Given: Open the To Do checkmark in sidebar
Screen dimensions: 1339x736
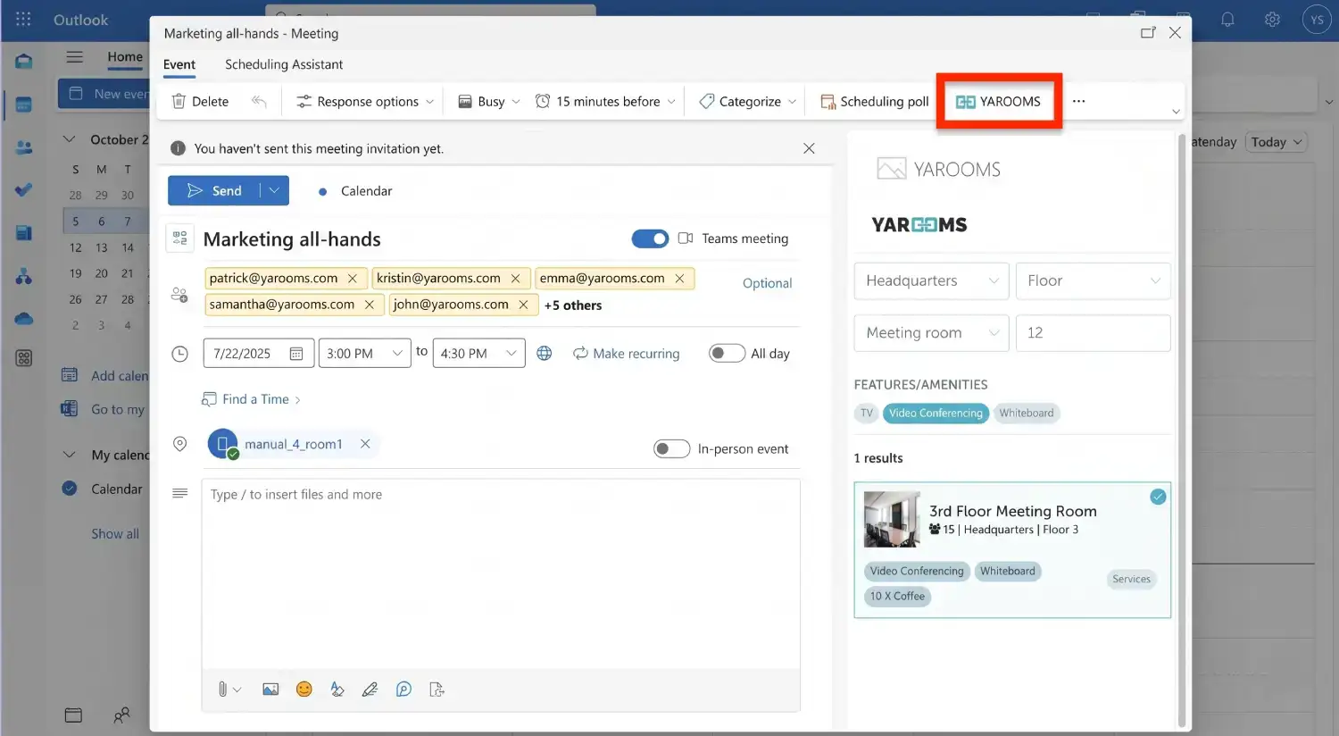Looking at the screenshot, I should [24, 189].
